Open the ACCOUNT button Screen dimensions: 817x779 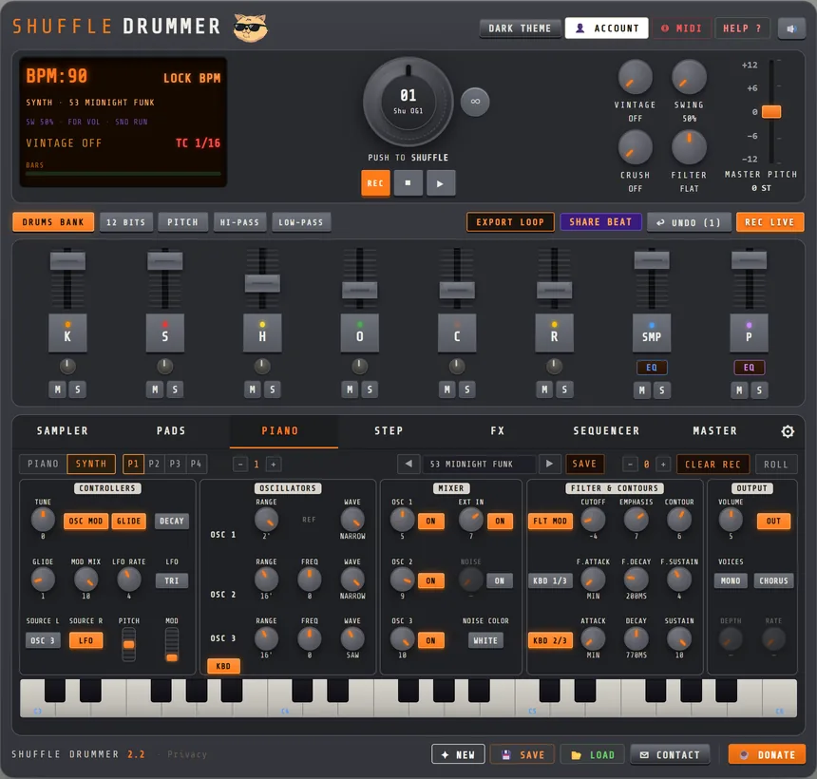click(x=606, y=28)
